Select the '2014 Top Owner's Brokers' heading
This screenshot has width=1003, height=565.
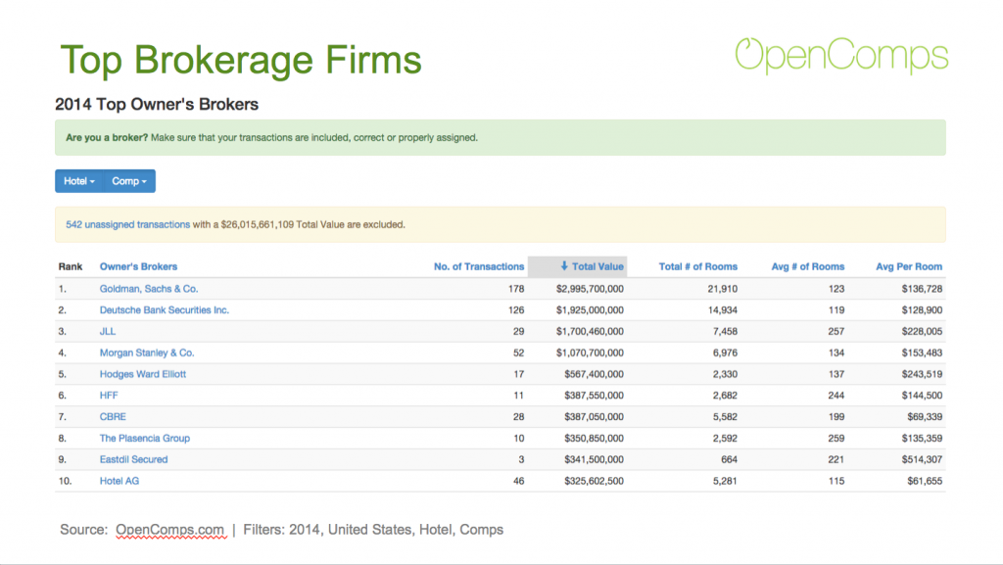(157, 104)
